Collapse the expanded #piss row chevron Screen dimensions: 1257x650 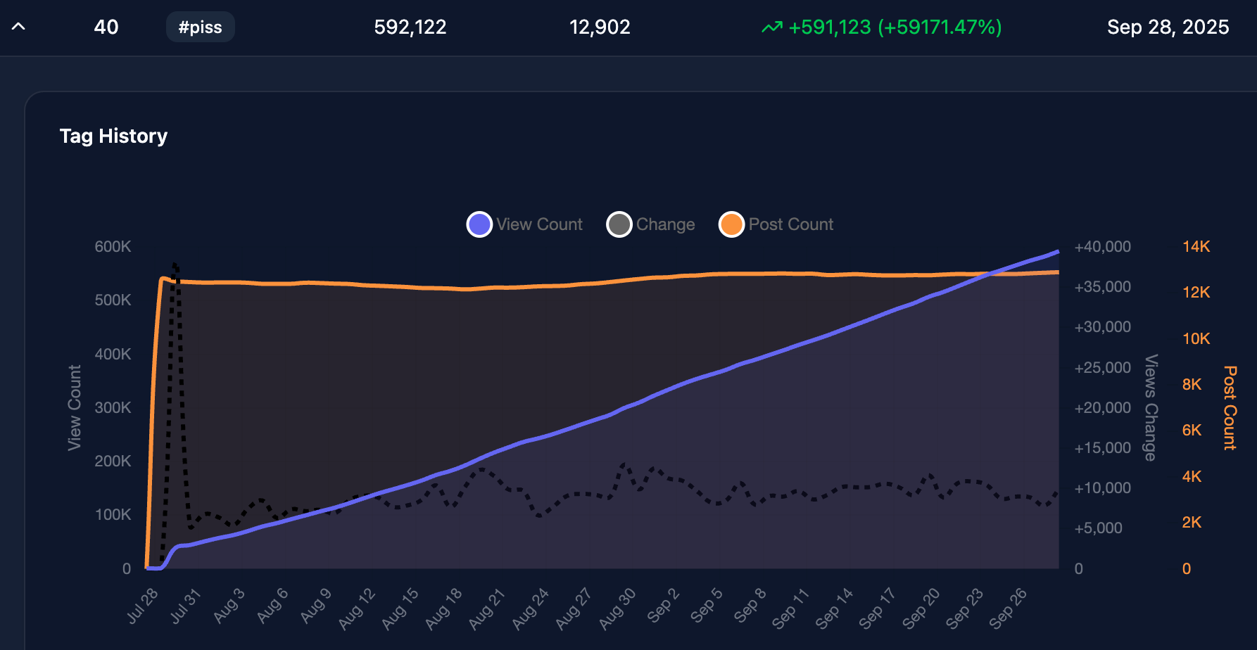pyautogui.click(x=19, y=27)
